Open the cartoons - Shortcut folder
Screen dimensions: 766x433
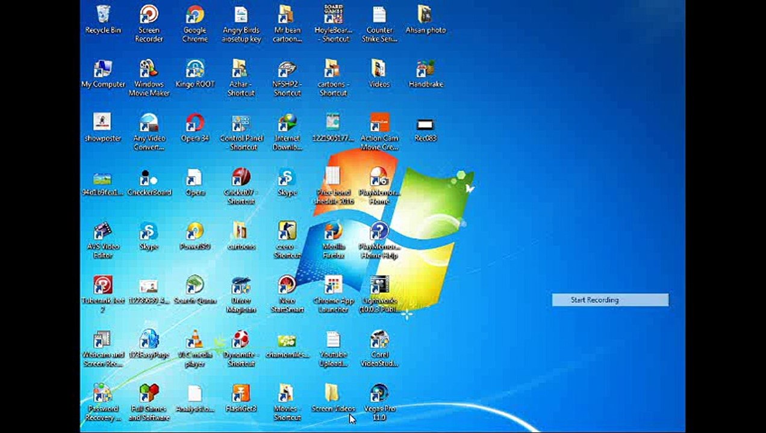pos(333,78)
